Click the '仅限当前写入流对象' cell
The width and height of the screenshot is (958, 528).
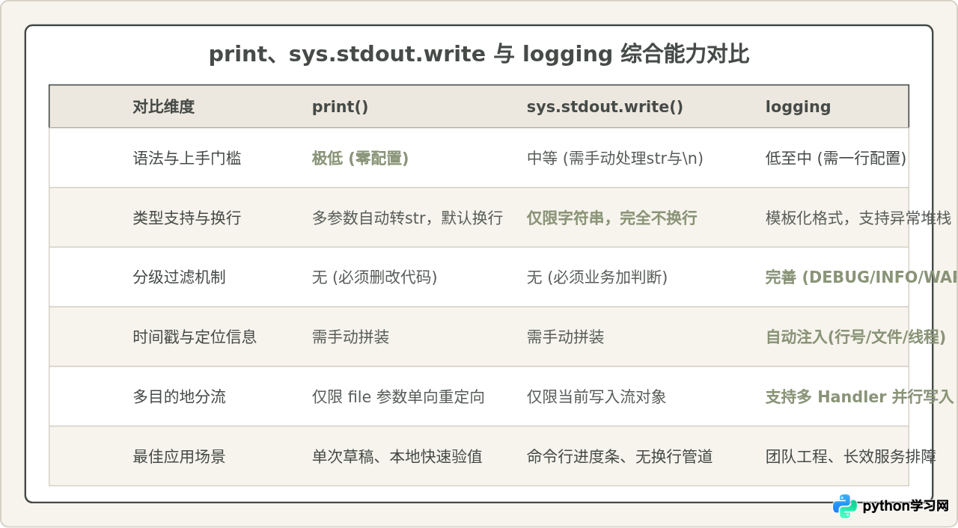tap(597, 396)
